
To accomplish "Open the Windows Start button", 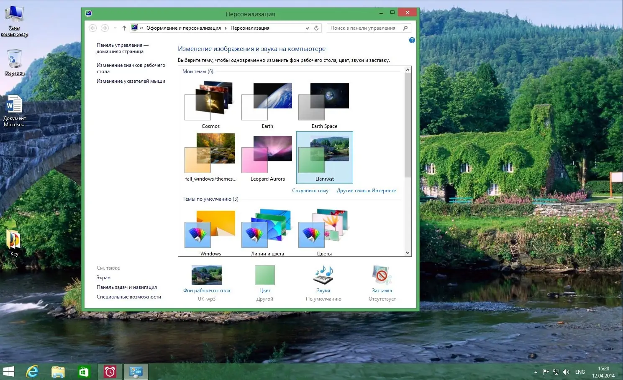I will point(9,372).
